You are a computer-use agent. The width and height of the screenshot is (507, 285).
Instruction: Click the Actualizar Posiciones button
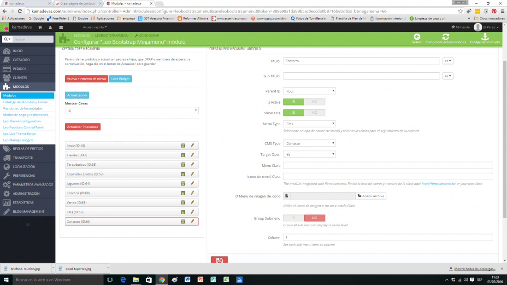point(83,127)
